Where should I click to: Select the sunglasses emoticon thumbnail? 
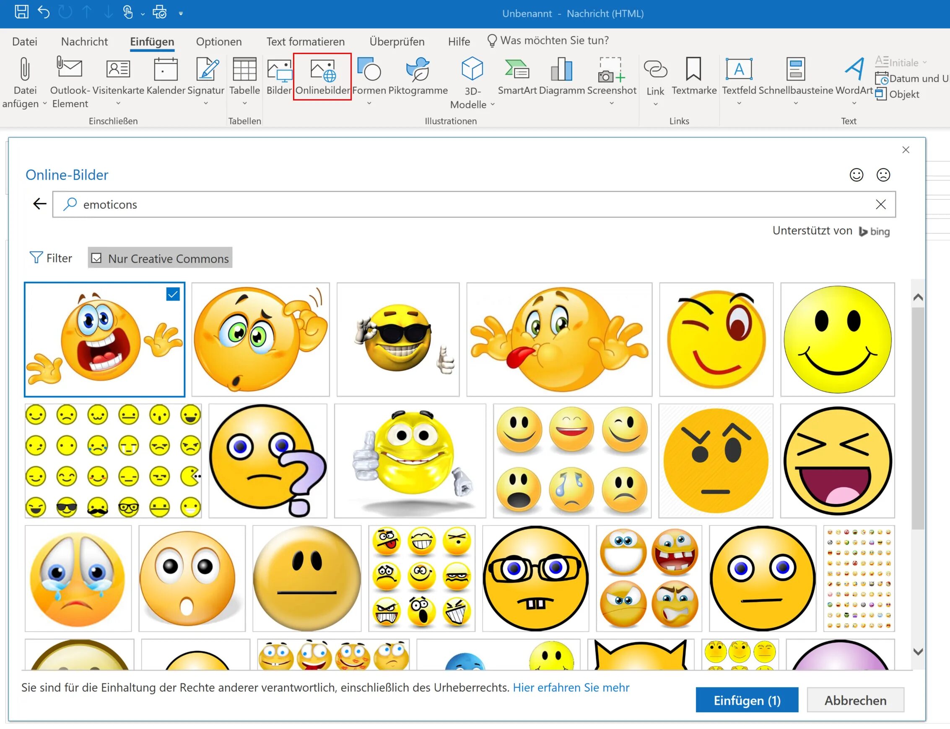(397, 339)
